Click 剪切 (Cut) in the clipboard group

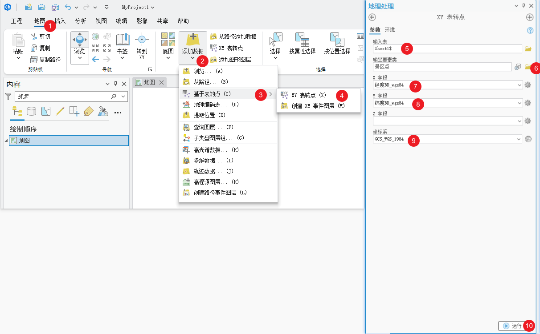[x=41, y=36]
